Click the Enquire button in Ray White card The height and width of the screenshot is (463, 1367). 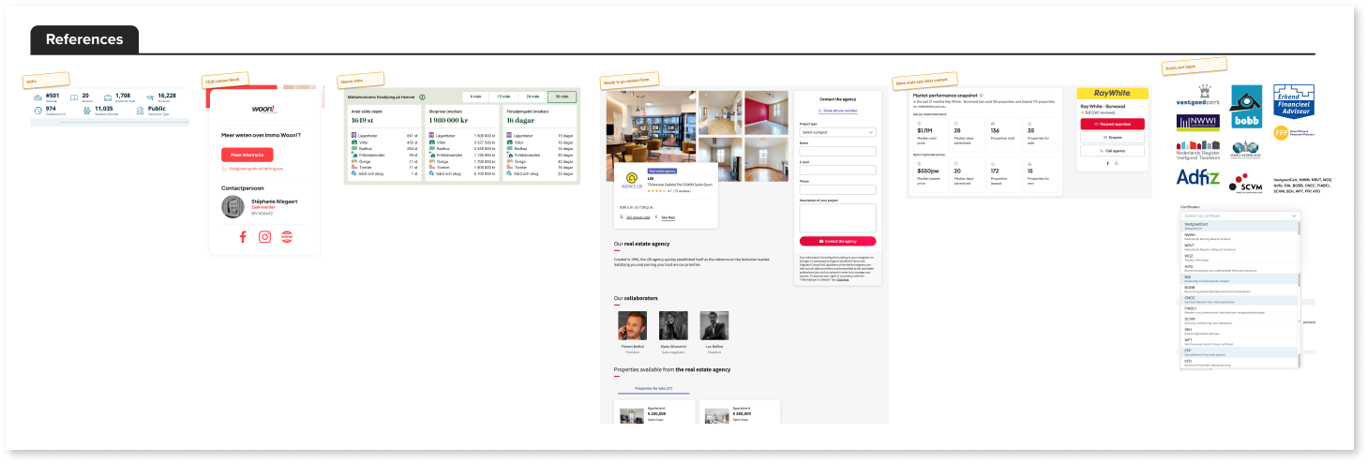(1113, 137)
